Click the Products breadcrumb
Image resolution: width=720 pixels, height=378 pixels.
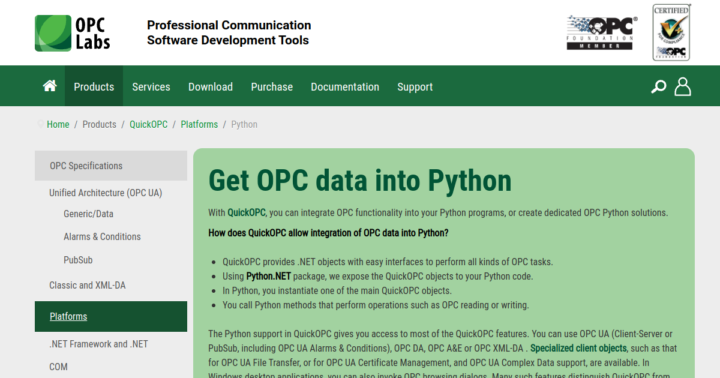click(100, 124)
